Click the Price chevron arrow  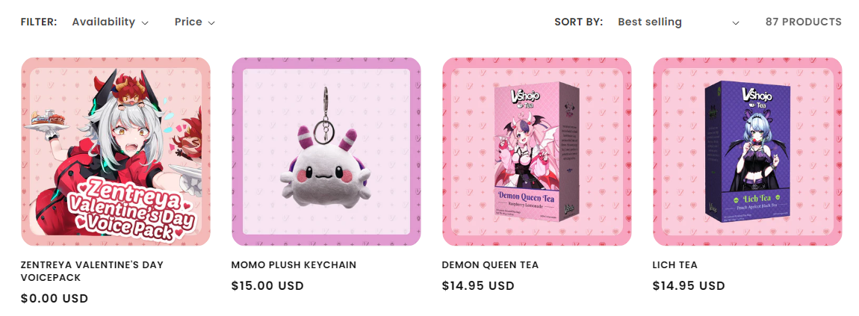[211, 23]
